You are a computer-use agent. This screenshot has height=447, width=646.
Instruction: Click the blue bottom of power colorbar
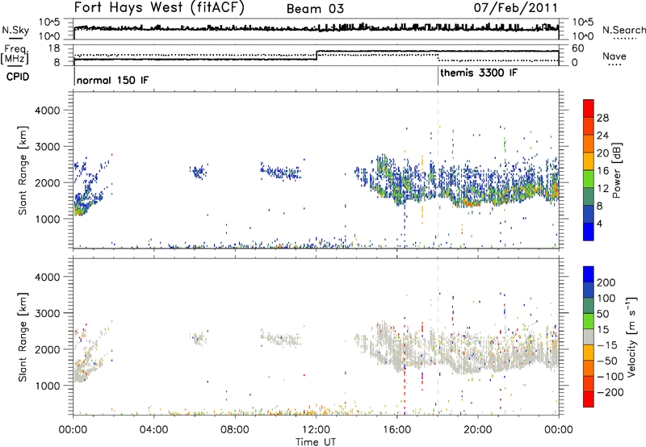click(x=589, y=232)
